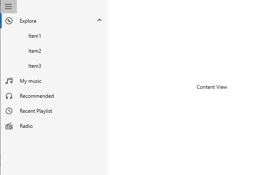Viewport: 255px width, 175px height.
Task: Select the radio device icon
Action: pyautogui.click(x=9, y=126)
